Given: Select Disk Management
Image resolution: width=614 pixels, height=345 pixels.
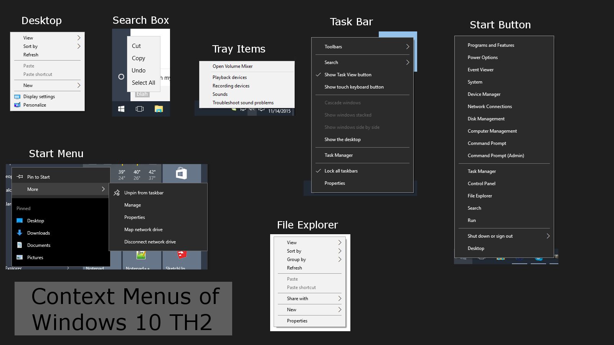Looking at the screenshot, I should 486,119.
